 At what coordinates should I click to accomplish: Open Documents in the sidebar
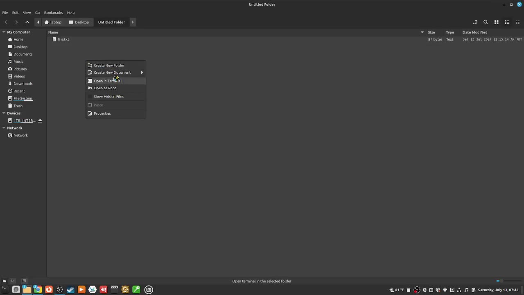(23, 54)
